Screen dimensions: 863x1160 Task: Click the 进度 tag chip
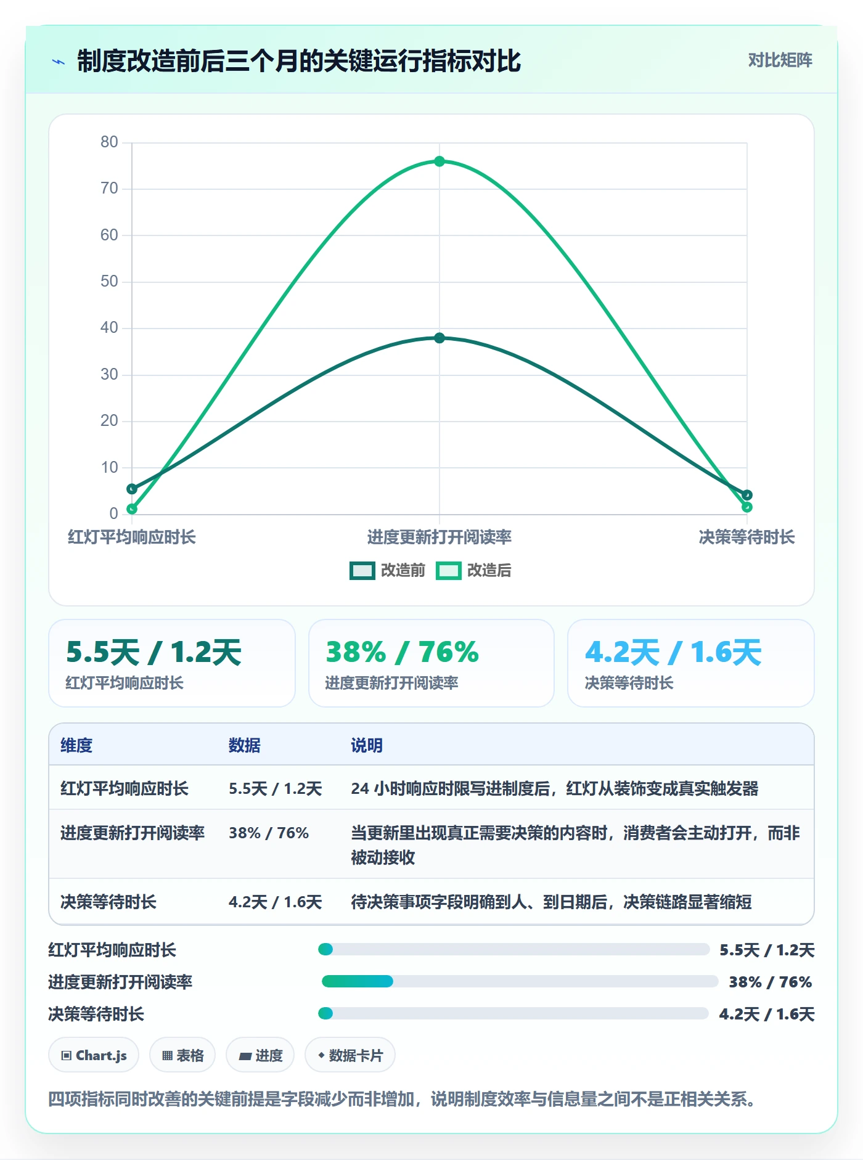click(x=260, y=1055)
